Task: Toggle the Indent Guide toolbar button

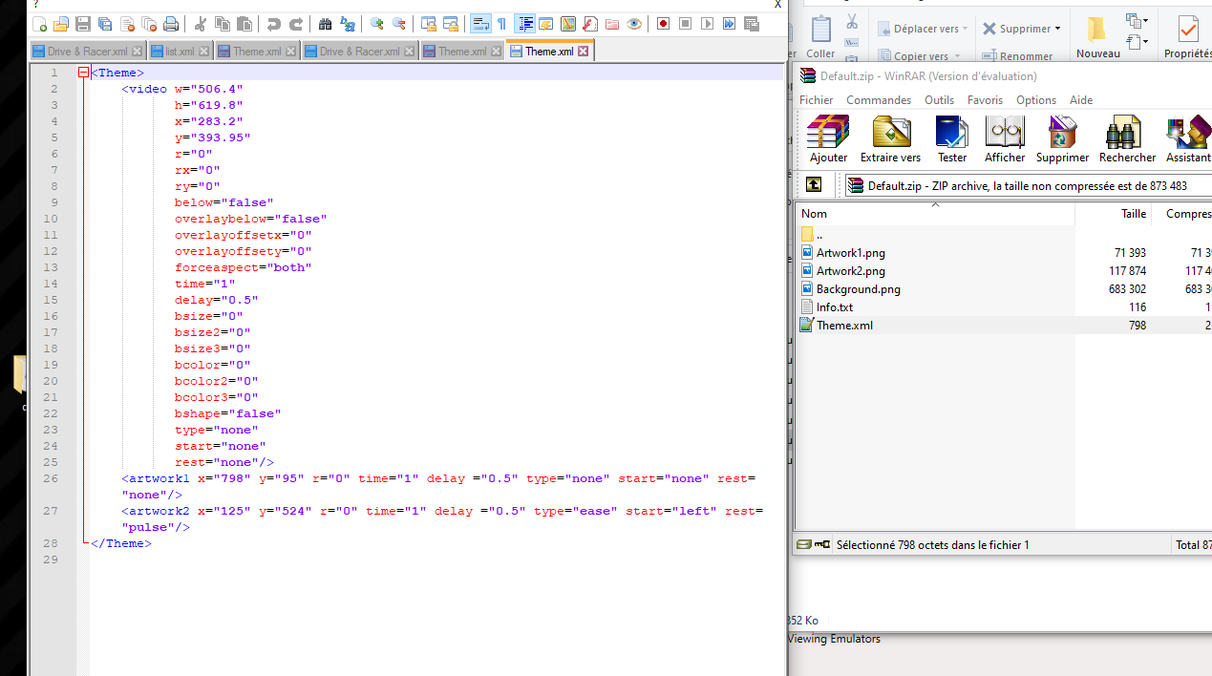Action: coord(524,24)
